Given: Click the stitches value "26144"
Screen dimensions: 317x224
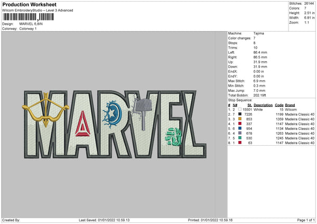Looking at the screenshot, I should tap(309, 4).
